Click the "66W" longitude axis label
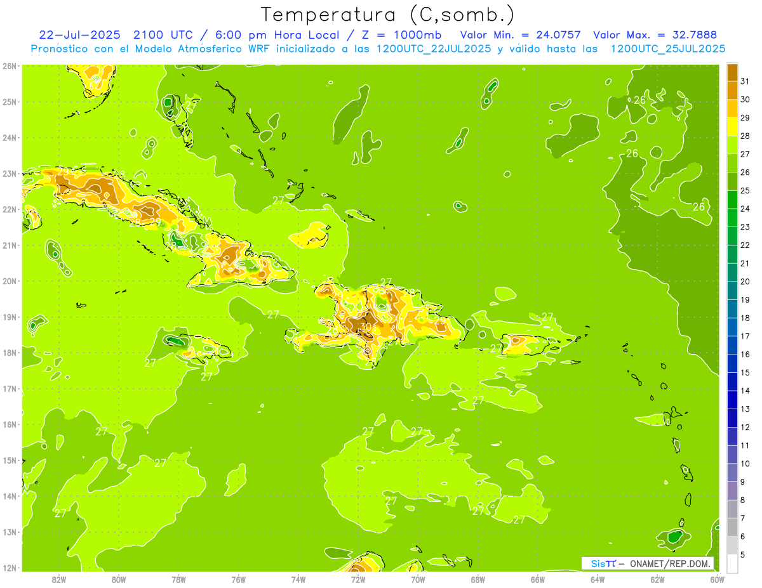 538,579
